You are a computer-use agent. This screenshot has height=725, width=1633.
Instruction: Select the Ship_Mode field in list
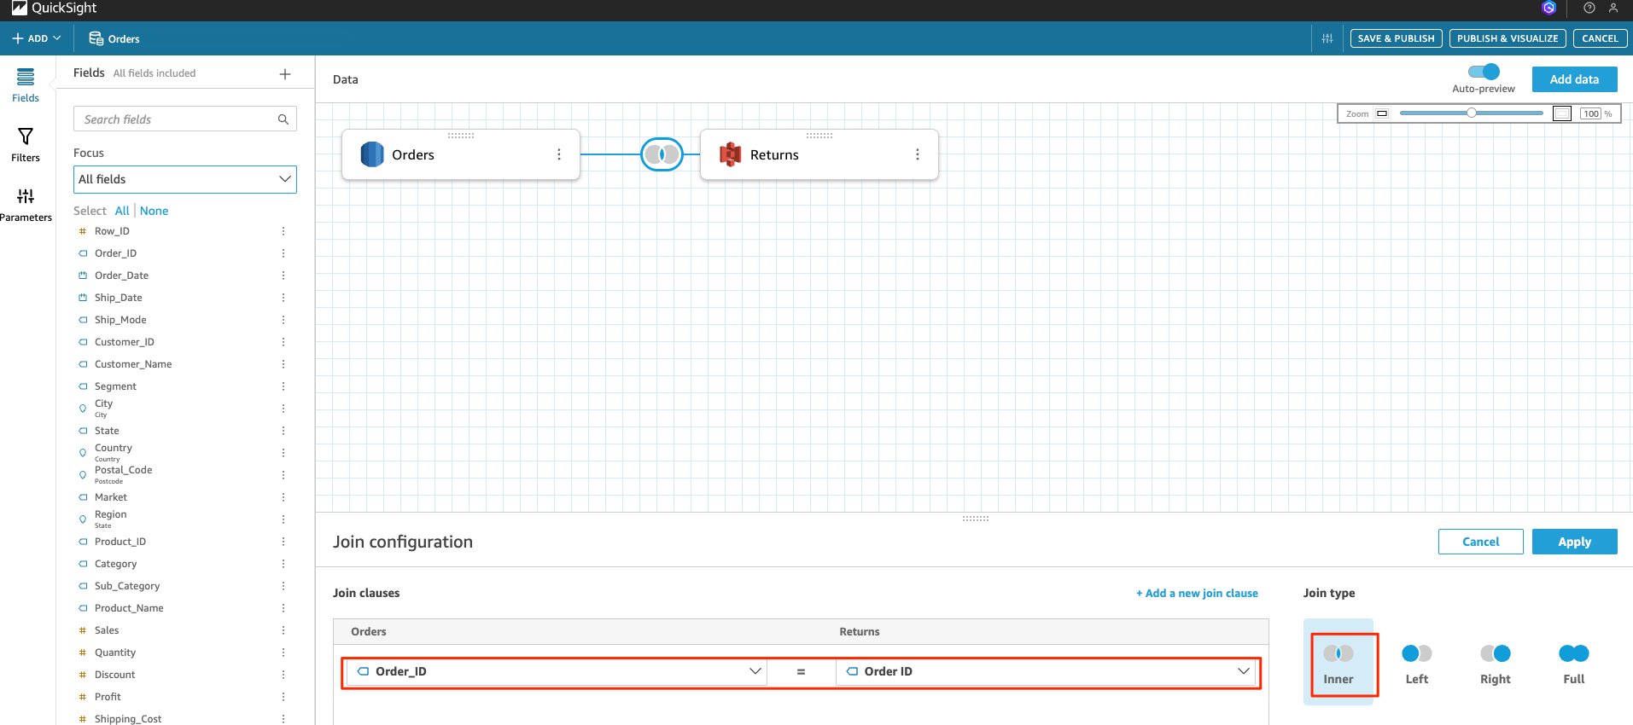coord(120,320)
